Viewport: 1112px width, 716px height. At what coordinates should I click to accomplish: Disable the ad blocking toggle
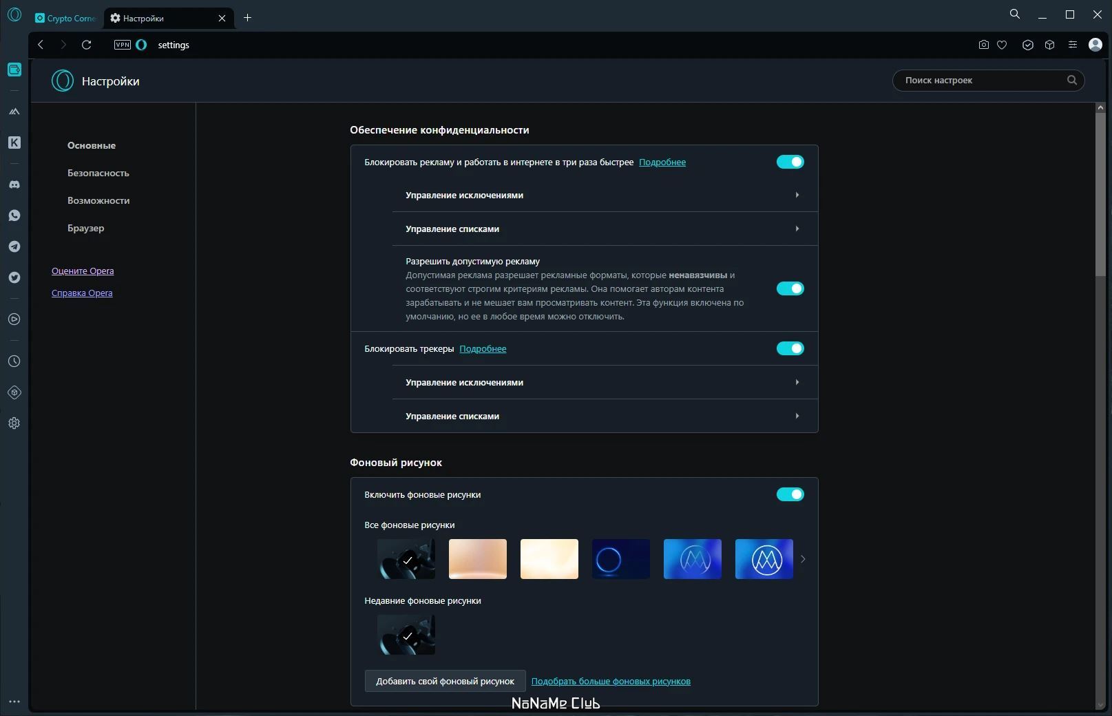click(790, 162)
